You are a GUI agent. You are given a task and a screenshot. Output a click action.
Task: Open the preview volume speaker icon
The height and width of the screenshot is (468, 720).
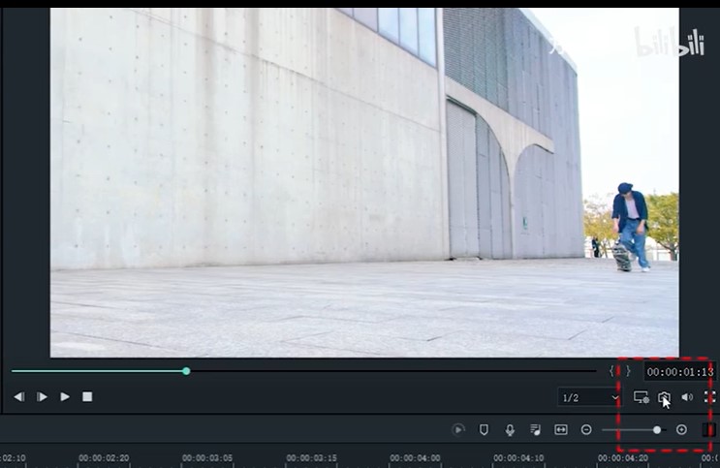[687, 397]
